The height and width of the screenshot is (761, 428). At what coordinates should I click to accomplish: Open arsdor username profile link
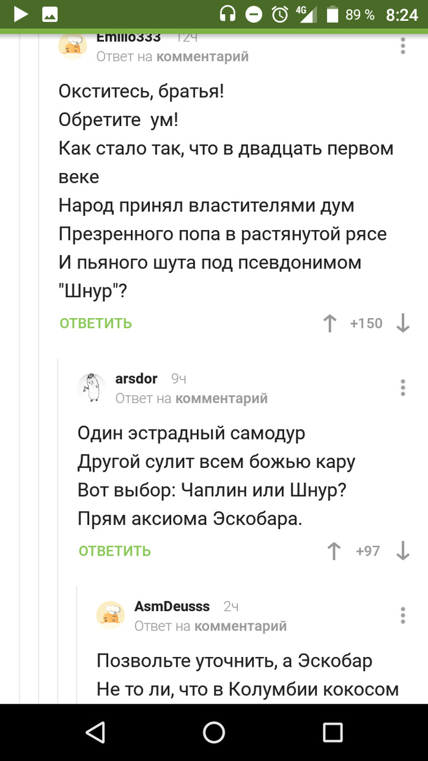136,379
